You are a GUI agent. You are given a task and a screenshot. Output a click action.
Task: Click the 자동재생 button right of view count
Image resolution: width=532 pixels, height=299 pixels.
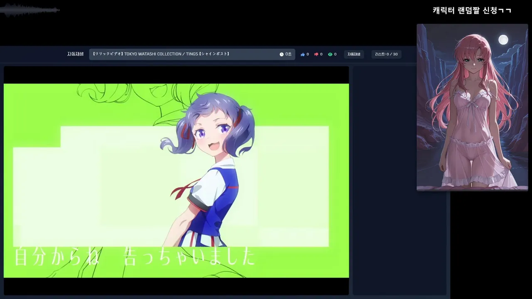coord(354,54)
